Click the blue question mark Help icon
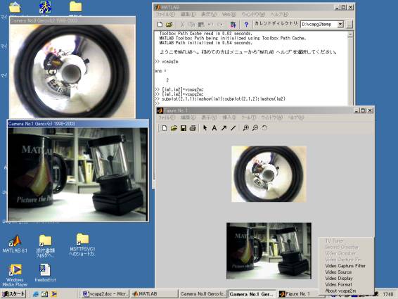The image size is (398, 299). point(246,25)
